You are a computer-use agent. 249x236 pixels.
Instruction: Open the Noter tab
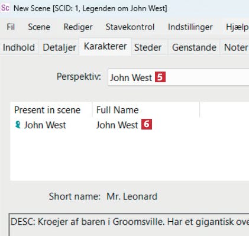point(235,47)
